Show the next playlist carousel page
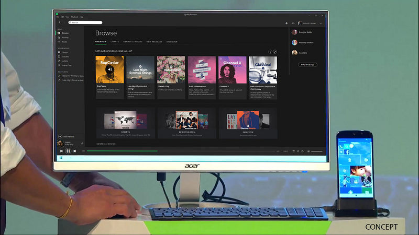 point(275,51)
